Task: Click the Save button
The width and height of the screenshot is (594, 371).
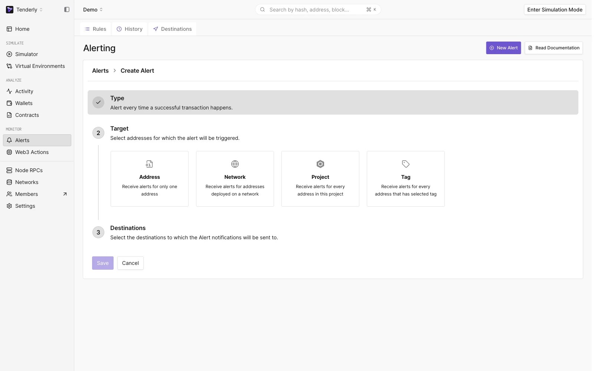Action: coord(103,263)
